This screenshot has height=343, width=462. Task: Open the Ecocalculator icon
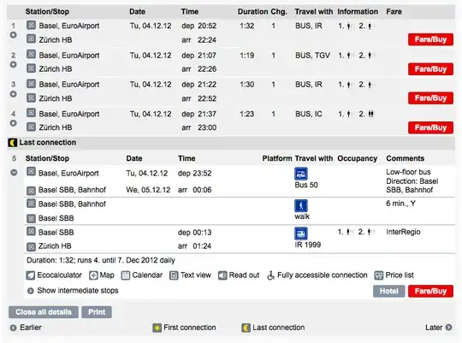(x=30, y=275)
